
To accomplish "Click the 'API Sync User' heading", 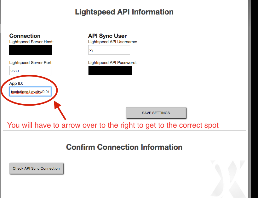I will 107,36.
